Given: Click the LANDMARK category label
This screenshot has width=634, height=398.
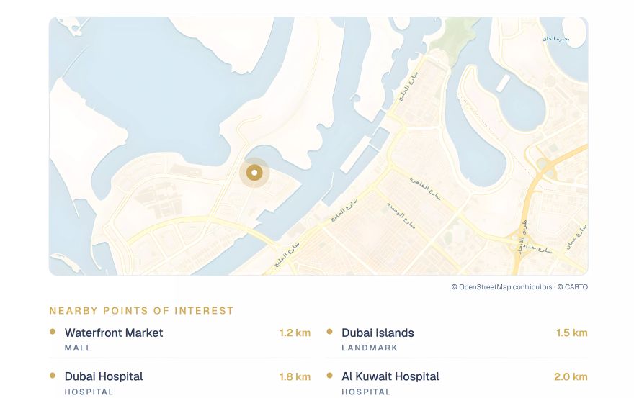Looking at the screenshot, I should coord(370,348).
